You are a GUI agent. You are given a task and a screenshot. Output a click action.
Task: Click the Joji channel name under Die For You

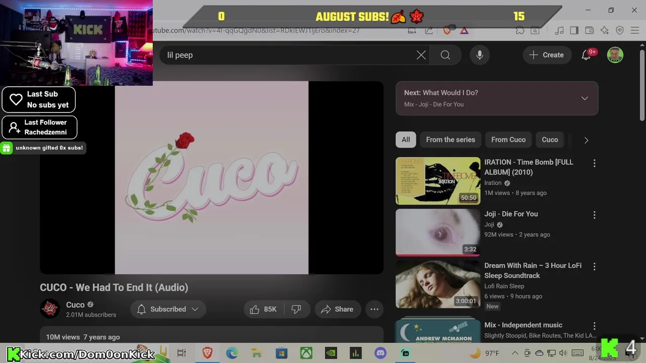pyautogui.click(x=489, y=224)
